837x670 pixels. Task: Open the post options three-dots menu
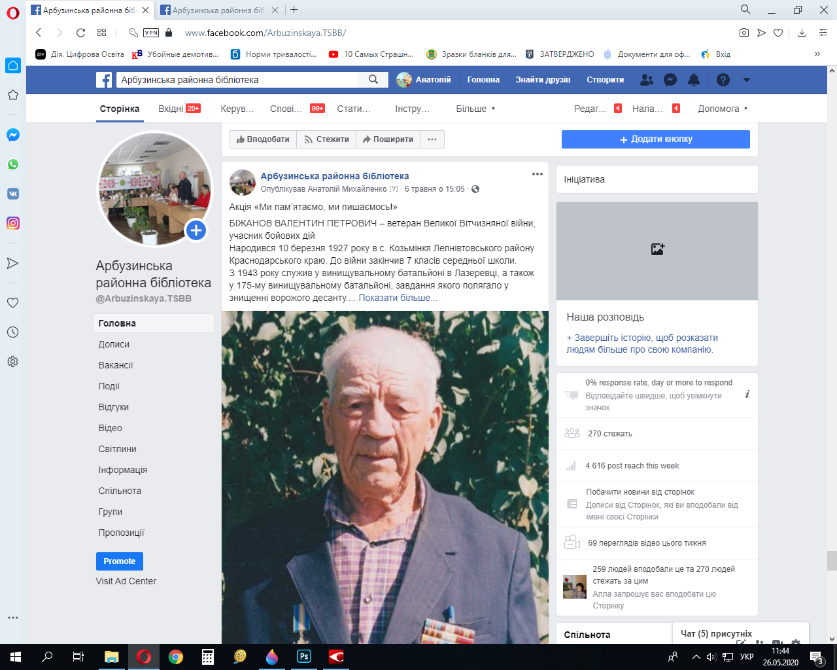pyautogui.click(x=538, y=174)
